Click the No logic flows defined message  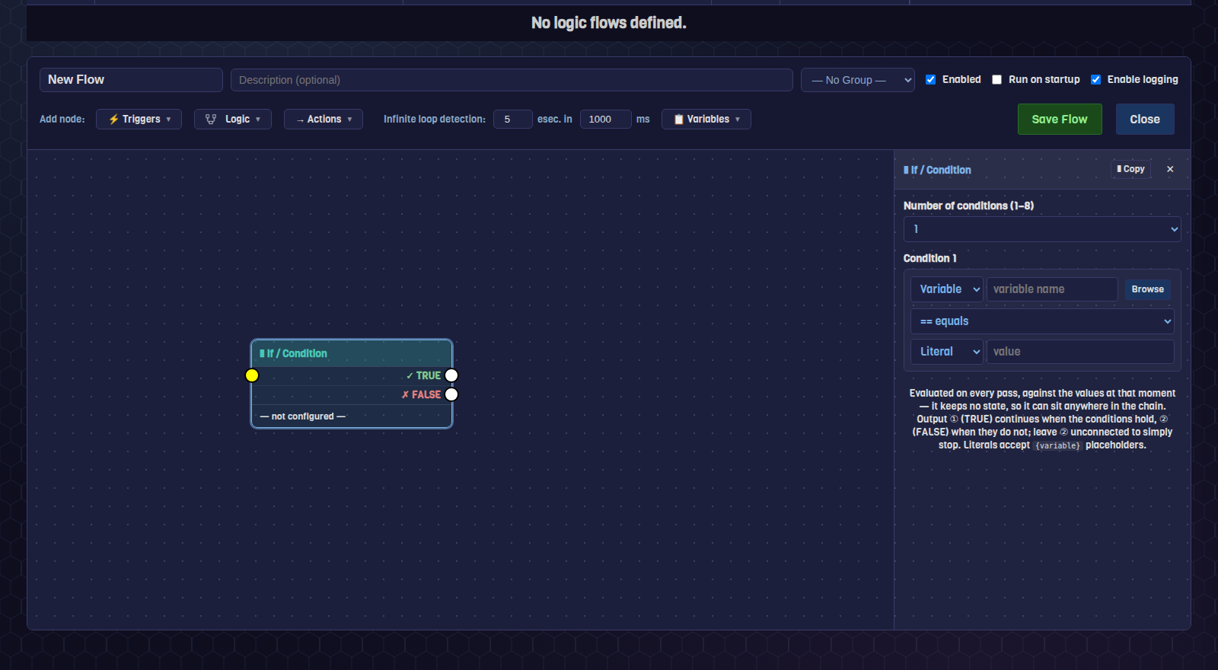click(609, 23)
